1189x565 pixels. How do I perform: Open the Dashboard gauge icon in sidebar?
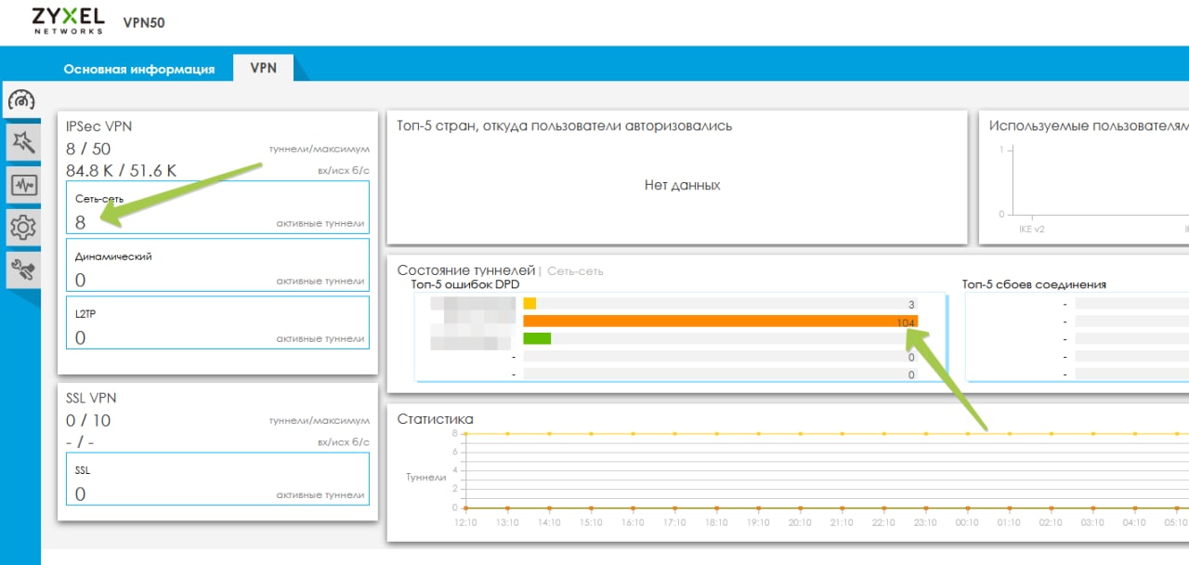click(x=20, y=100)
